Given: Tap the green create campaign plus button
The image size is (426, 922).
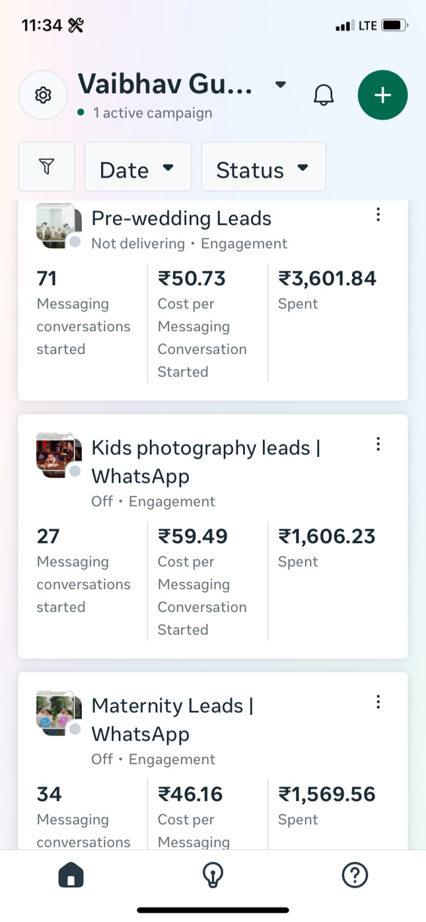Looking at the screenshot, I should [x=382, y=95].
